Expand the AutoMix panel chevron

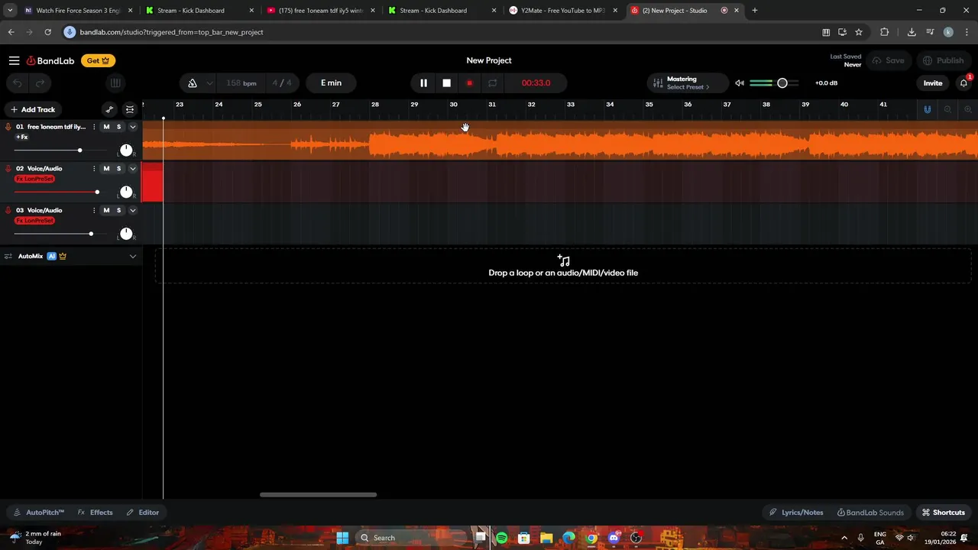[132, 256]
